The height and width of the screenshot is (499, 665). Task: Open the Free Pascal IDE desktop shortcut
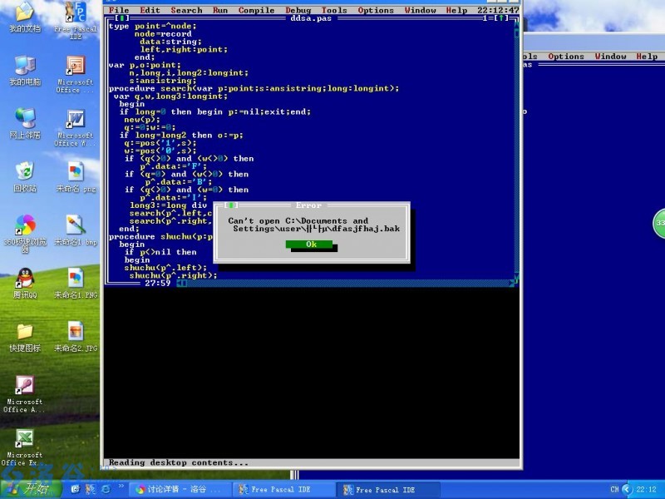(x=75, y=17)
